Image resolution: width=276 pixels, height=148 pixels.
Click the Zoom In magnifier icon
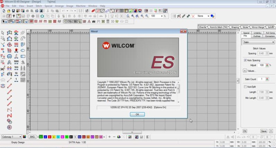point(142,16)
